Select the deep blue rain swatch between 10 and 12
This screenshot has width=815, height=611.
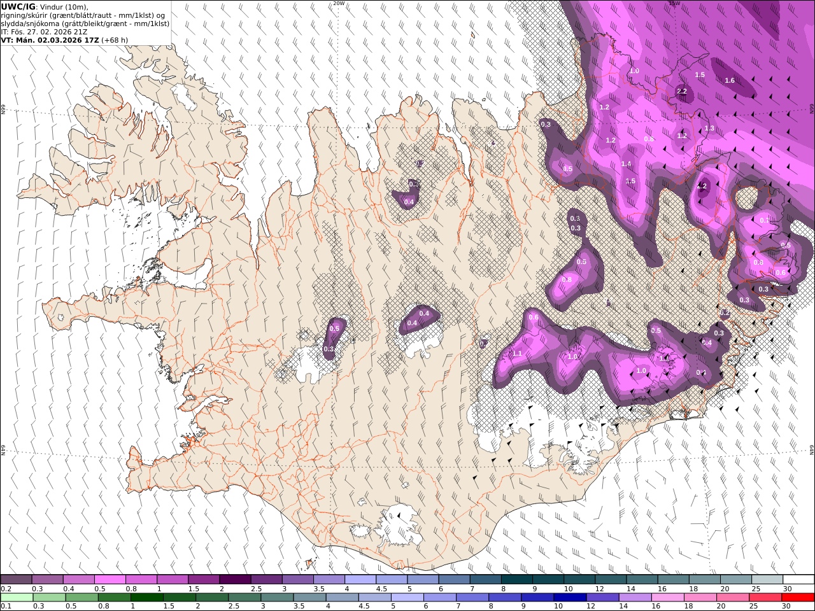click(570, 598)
